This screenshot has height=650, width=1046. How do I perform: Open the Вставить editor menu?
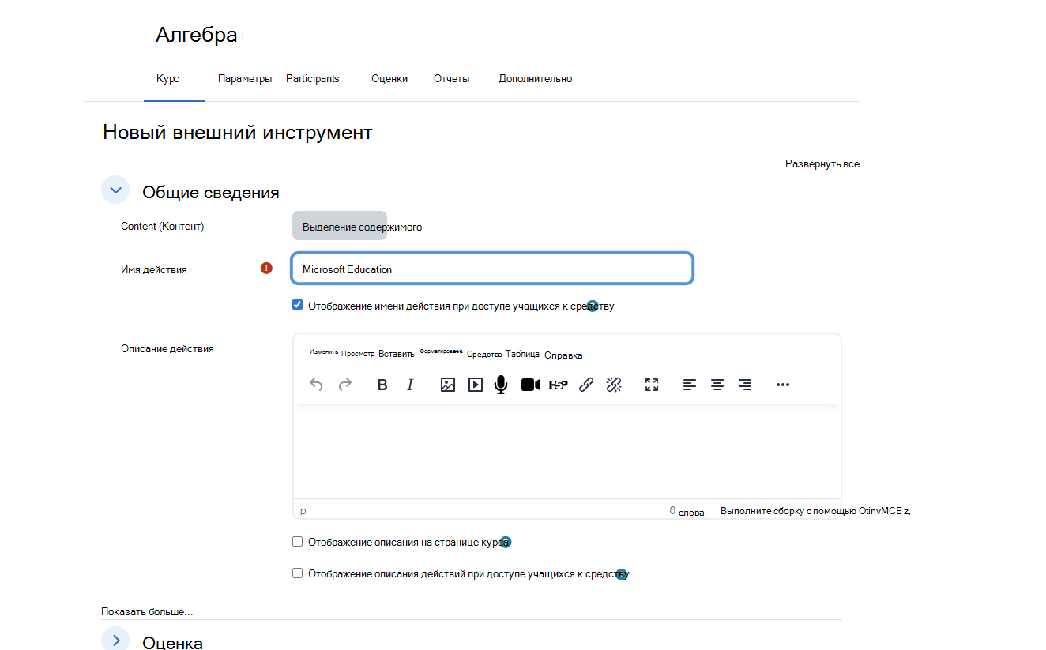click(x=397, y=355)
